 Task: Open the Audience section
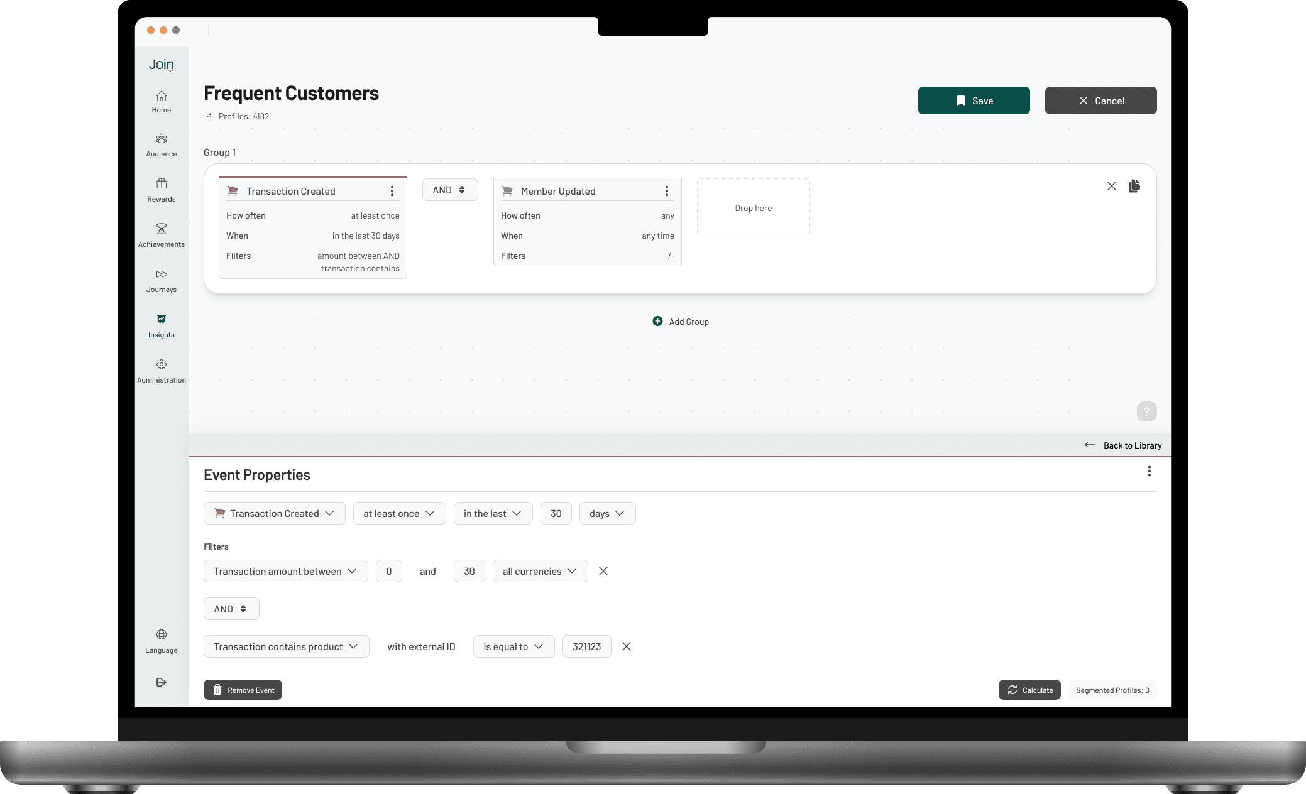(x=162, y=145)
